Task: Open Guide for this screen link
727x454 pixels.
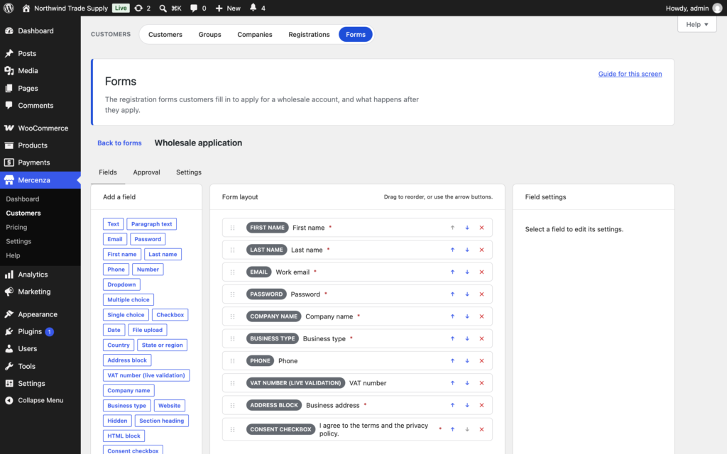Action: pos(630,74)
